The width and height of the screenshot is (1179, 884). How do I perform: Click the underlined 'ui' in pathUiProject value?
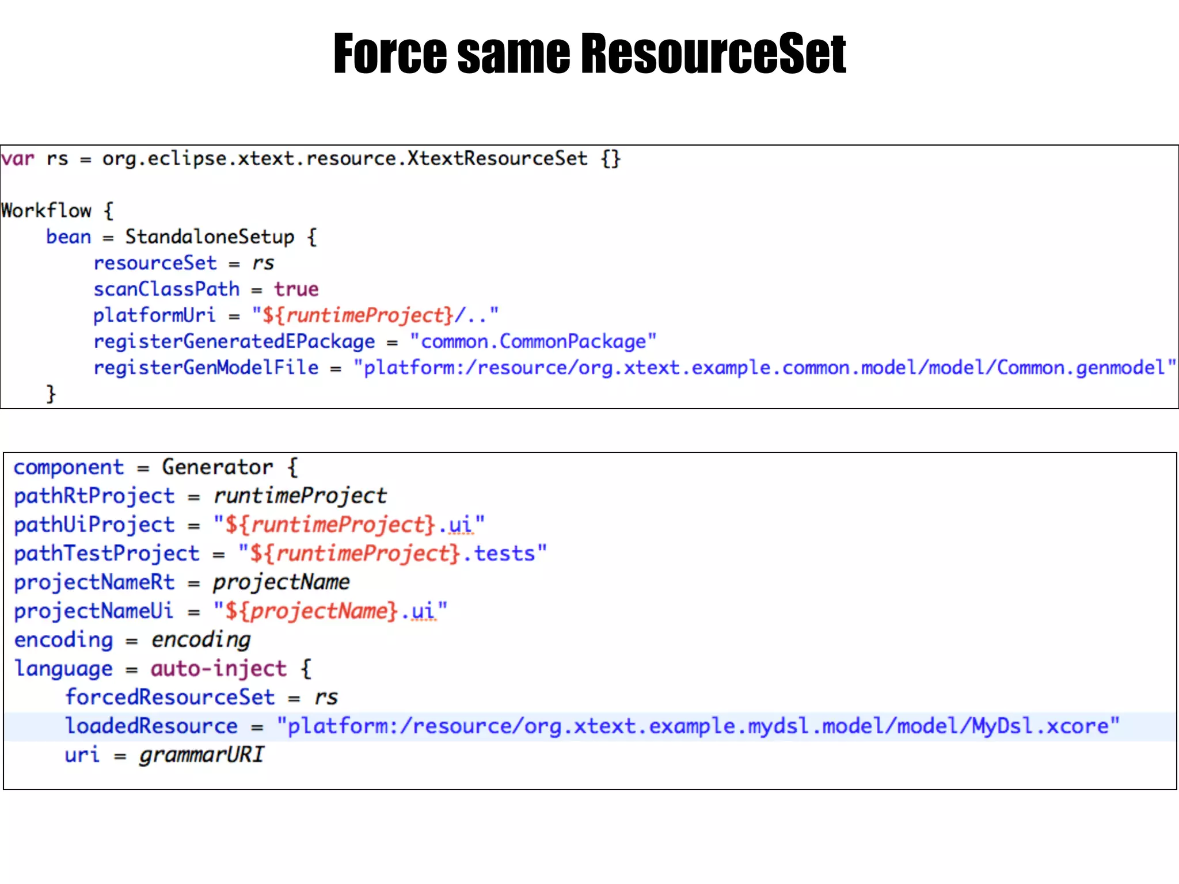(460, 524)
